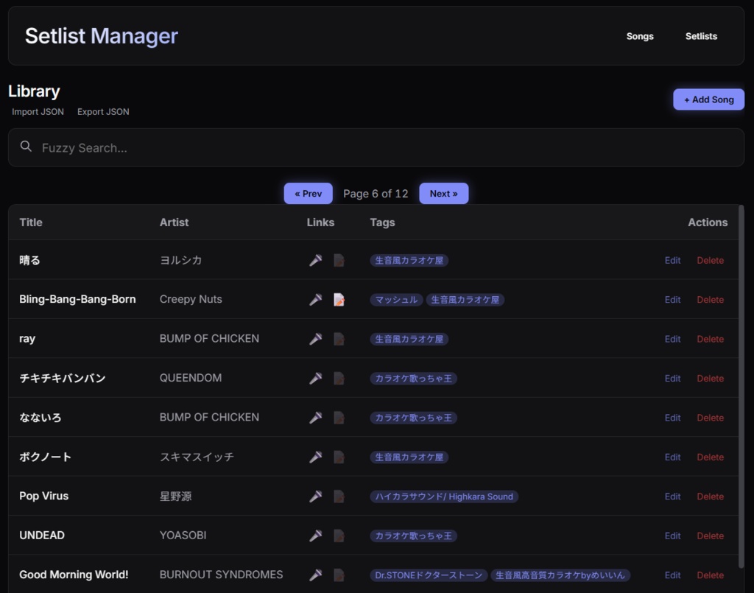
Task: Open Export JSON
Action: (x=103, y=111)
